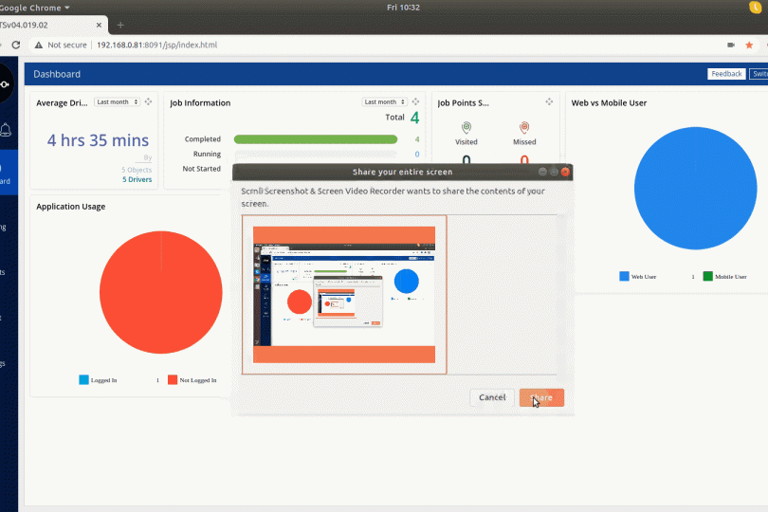Click move icon on Job Points widget
This screenshot has width=768, height=512.
[x=549, y=101]
